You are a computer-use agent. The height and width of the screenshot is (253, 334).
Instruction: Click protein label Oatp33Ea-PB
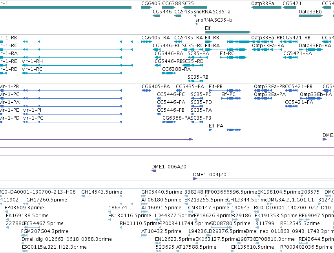[269, 87]
